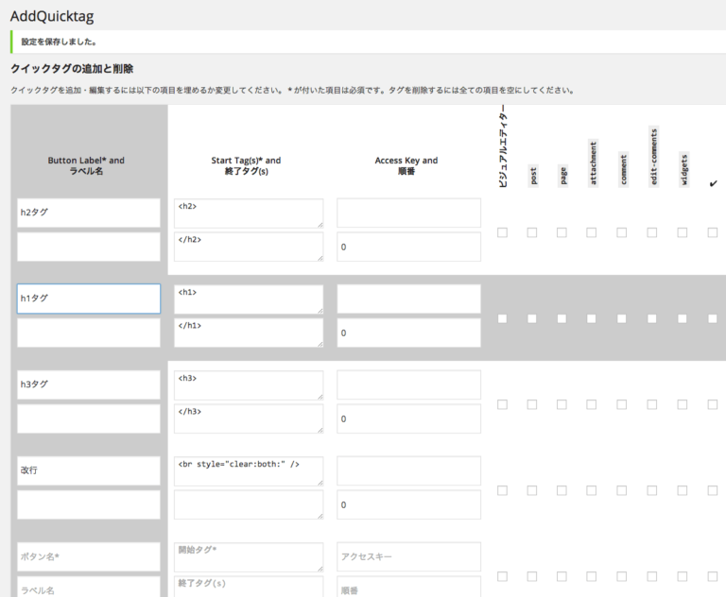Click the ビジュアルエディター column header
Viewport: 726px width, 597px height.
point(503,146)
